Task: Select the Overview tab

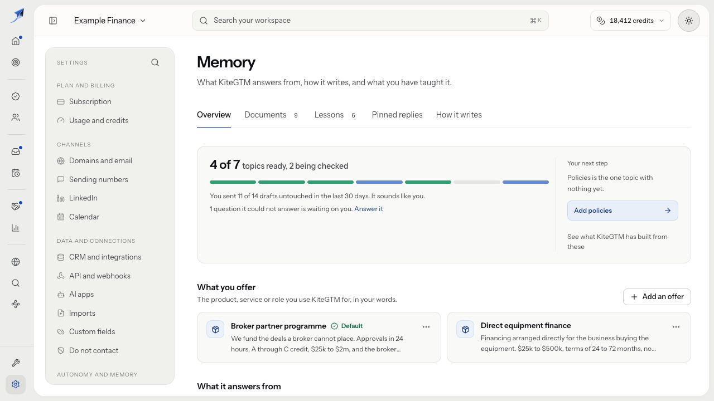Action: pos(214,115)
